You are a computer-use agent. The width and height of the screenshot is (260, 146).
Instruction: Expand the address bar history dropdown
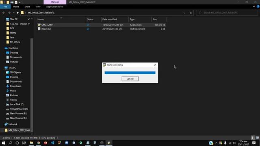click(x=184, y=13)
